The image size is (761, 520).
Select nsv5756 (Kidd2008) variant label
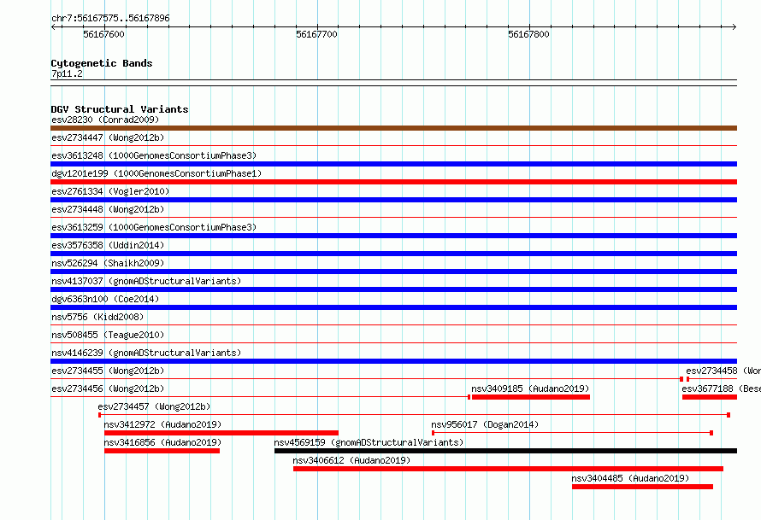(x=97, y=317)
